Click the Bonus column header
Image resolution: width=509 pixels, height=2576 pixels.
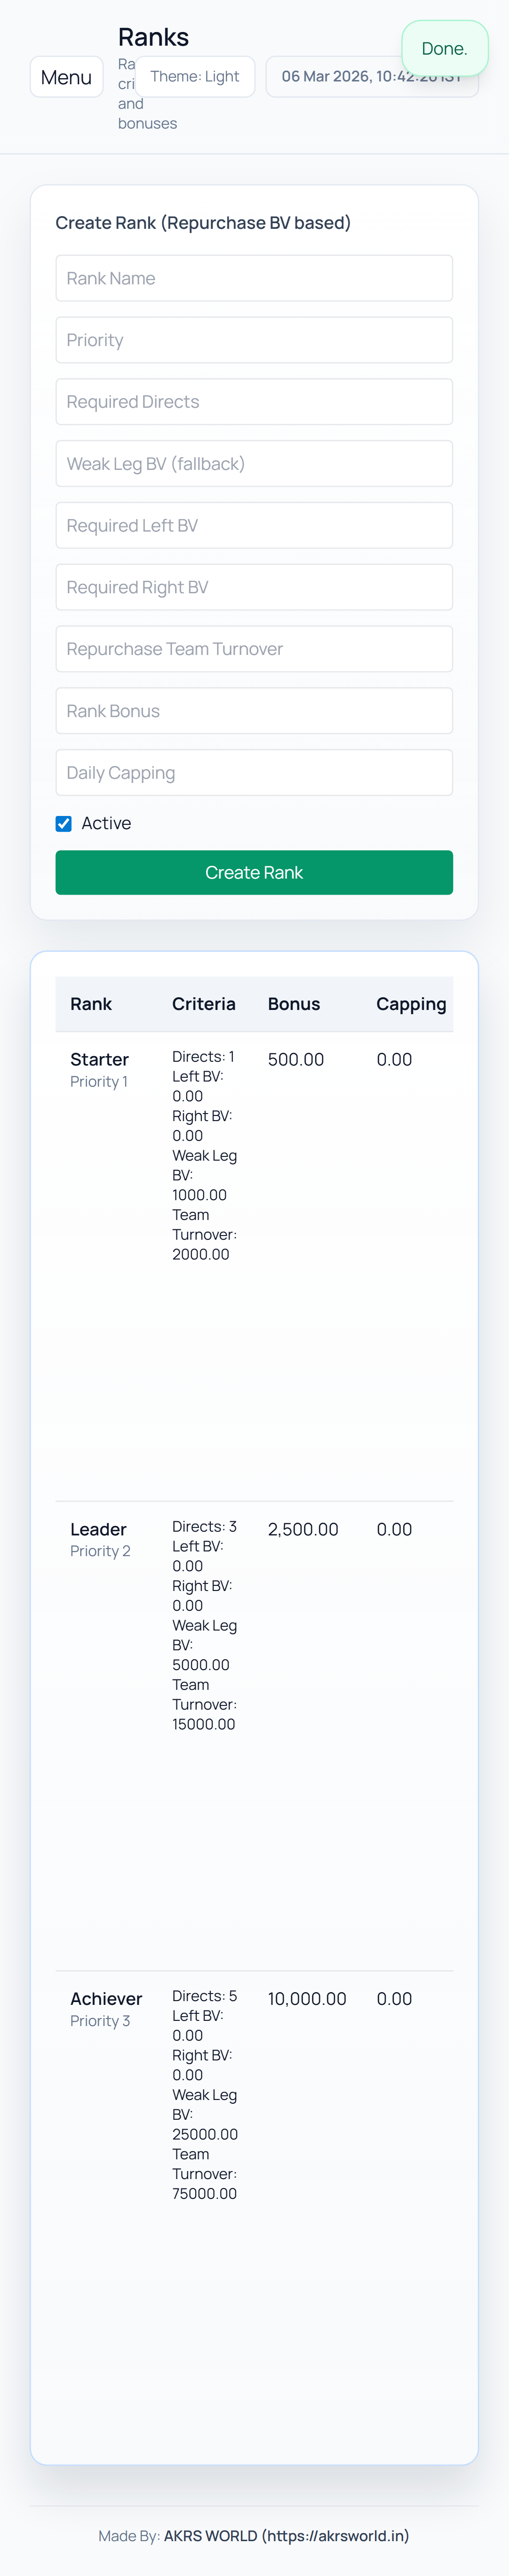(294, 1004)
